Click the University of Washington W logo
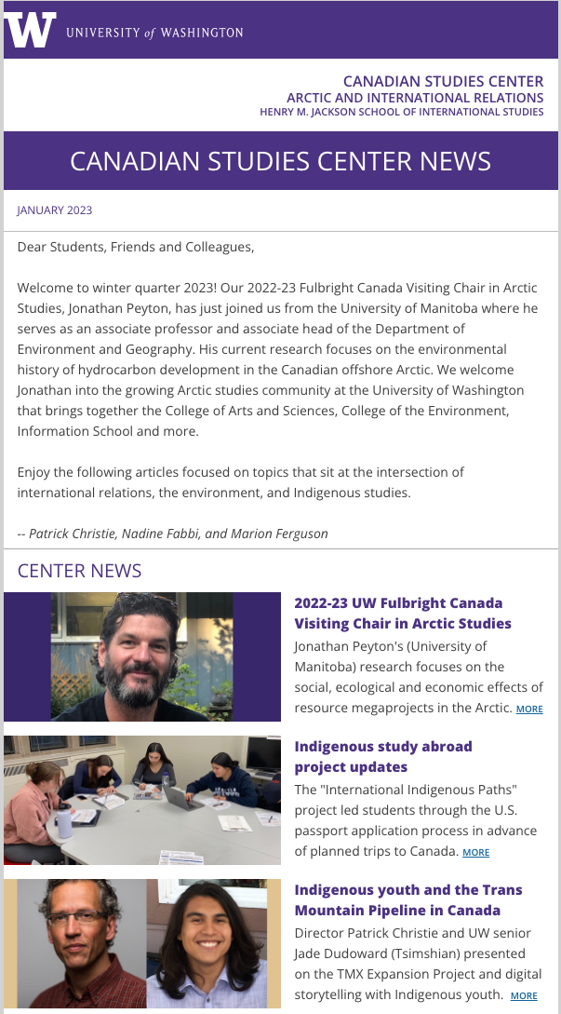 point(30,30)
